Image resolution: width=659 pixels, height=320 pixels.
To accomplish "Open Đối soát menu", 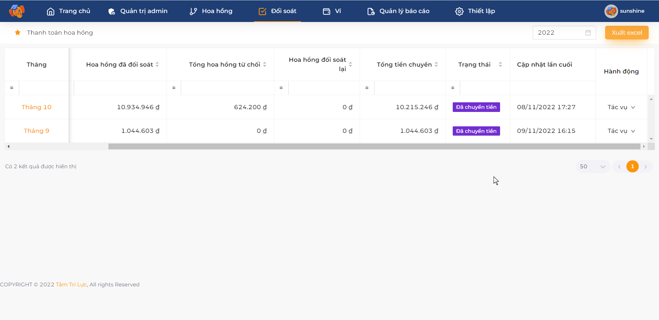I will pyautogui.click(x=277, y=11).
